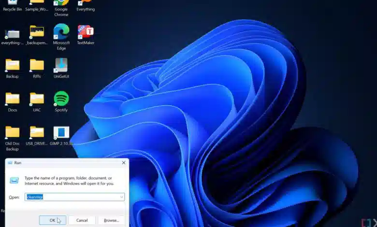
Task: Open the Recycle Bin desktop icon
Action: pyautogui.click(x=12, y=6)
